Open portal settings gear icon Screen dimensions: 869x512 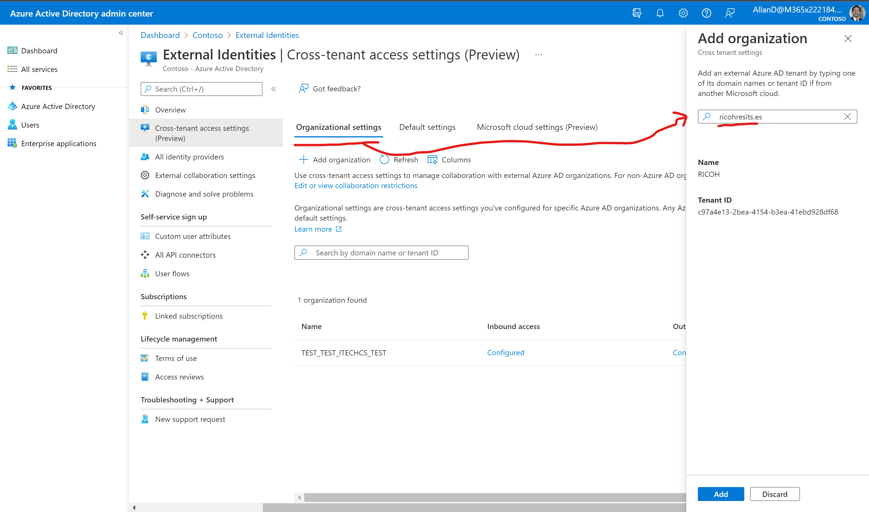click(x=683, y=13)
